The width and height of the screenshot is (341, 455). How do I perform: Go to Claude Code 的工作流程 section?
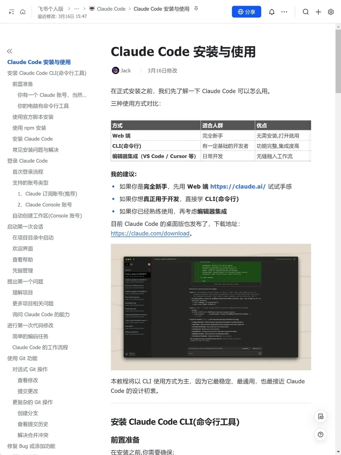point(40,347)
